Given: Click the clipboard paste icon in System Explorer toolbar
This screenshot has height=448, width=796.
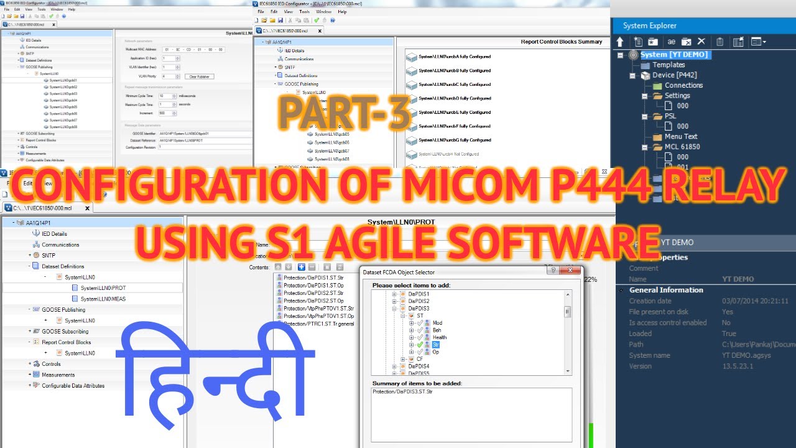Looking at the screenshot, I should click(720, 42).
